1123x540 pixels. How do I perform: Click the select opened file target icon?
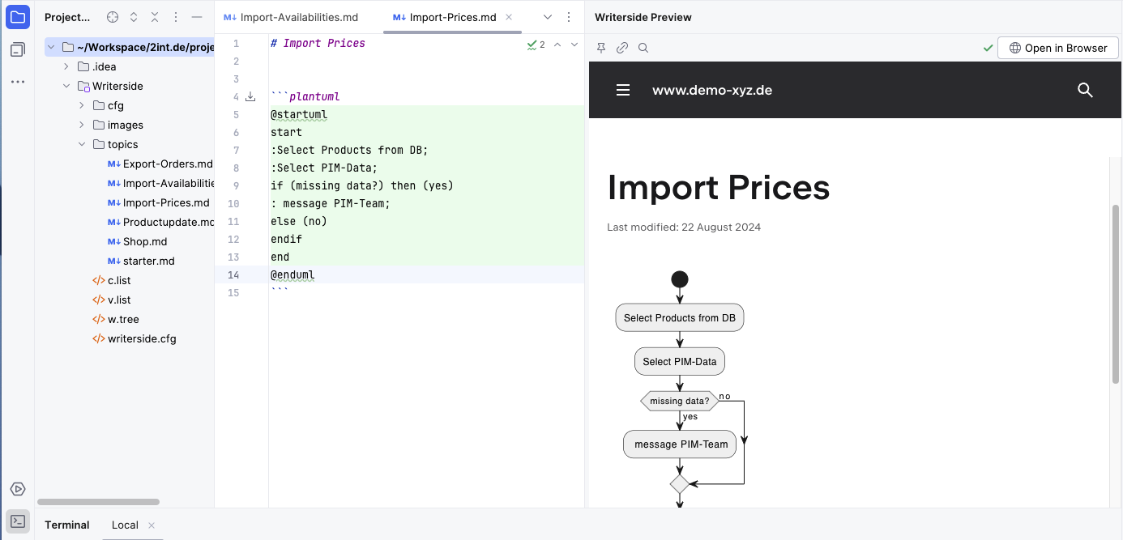pos(113,17)
